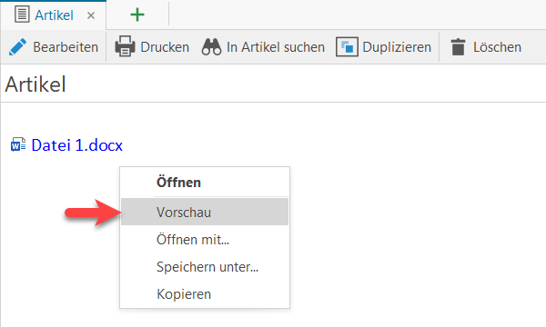This screenshot has height=327, width=546.
Task: Click the Word document icon beside Datei 1.docx
Action: pyautogui.click(x=18, y=144)
